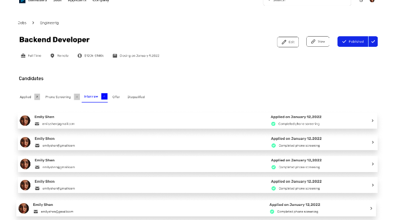Viewport: 394px width, 220px height.
Task: Click the name Emily Shen in the first row
Action: 44,117
